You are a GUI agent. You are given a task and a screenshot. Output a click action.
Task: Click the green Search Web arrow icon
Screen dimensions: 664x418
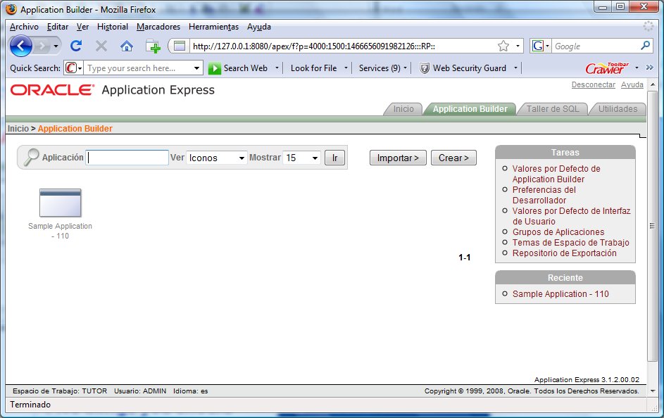coord(215,68)
